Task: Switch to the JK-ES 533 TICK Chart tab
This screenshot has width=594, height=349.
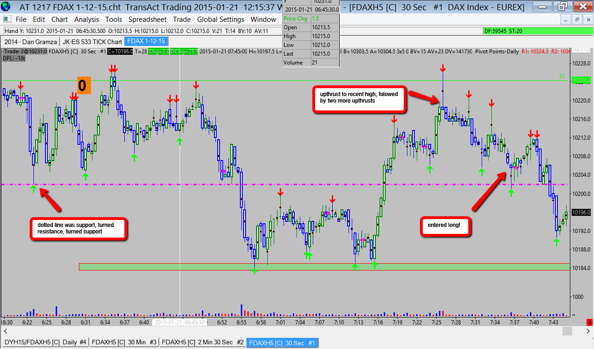Action: click(x=92, y=42)
